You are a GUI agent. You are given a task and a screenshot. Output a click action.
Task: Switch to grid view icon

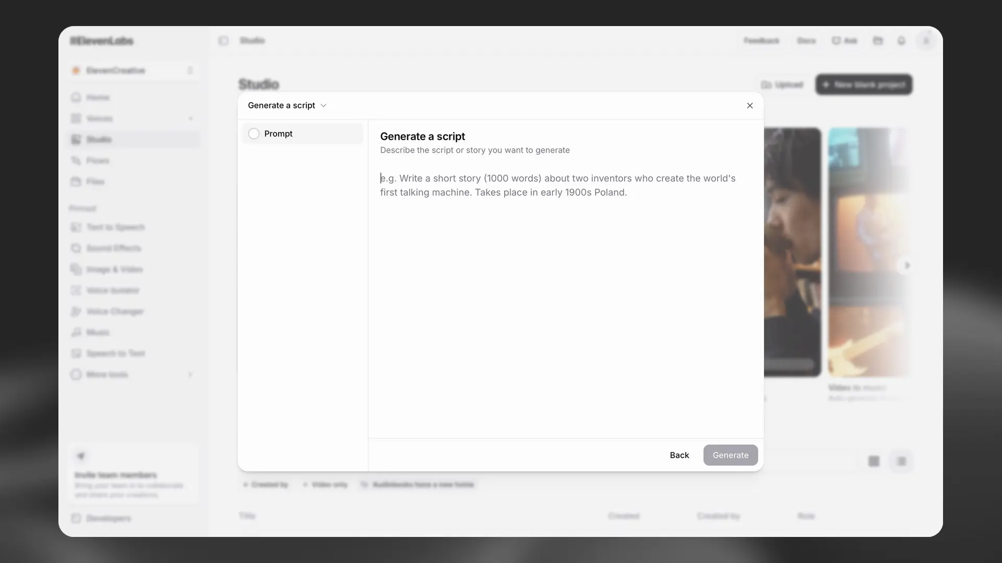coord(874,461)
